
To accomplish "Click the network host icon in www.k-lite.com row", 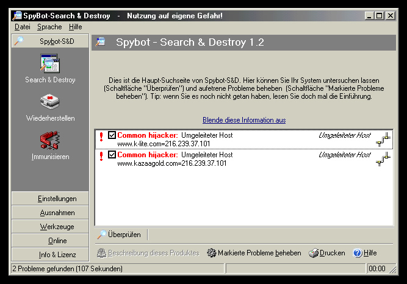I will click(x=383, y=140).
